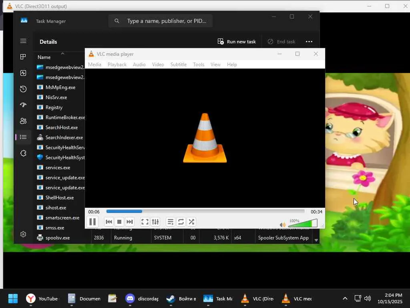Click End task button

[281, 42]
